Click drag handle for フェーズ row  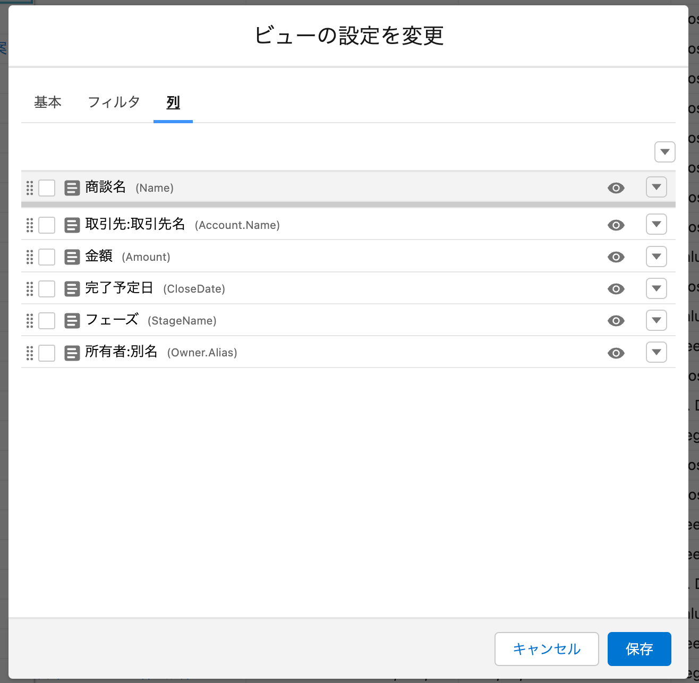click(30, 321)
